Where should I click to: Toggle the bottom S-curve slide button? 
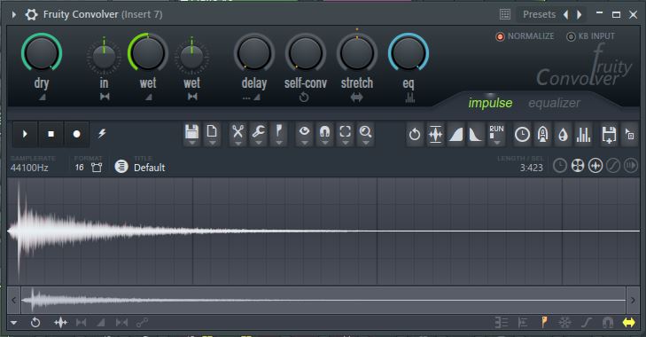pos(587,322)
